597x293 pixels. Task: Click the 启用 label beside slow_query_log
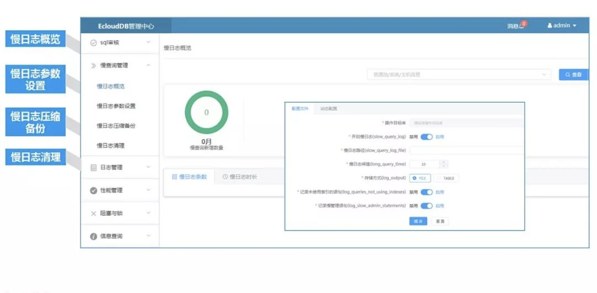(x=440, y=137)
